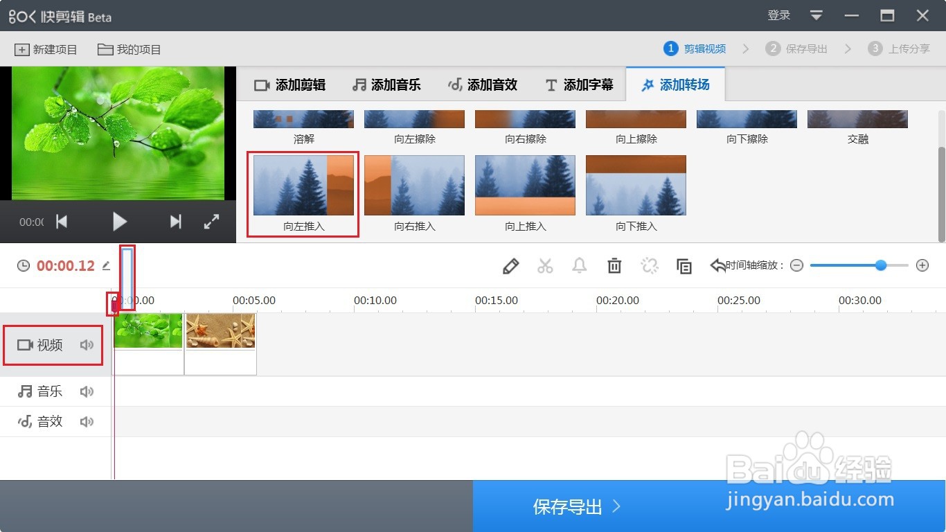Screen dimensions: 946x532
Task: Open the 登录 account dropdown arrow
Action: [815, 15]
